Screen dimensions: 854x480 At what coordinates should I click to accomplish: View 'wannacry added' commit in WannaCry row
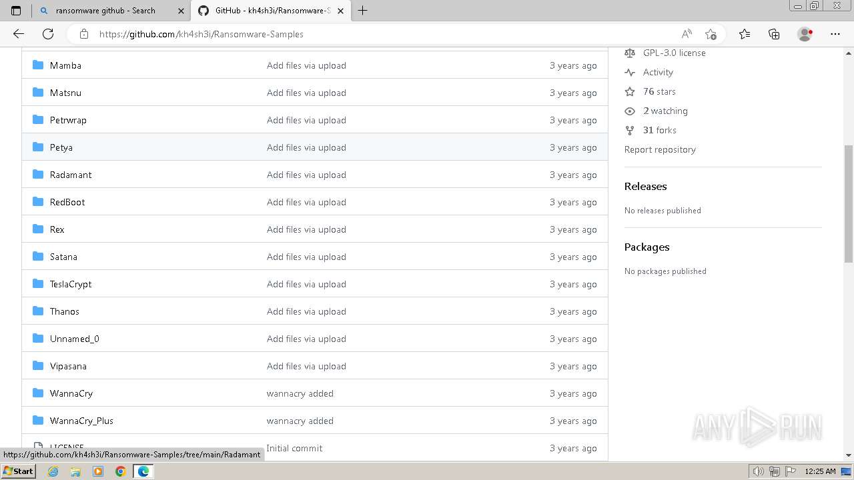[x=300, y=393]
